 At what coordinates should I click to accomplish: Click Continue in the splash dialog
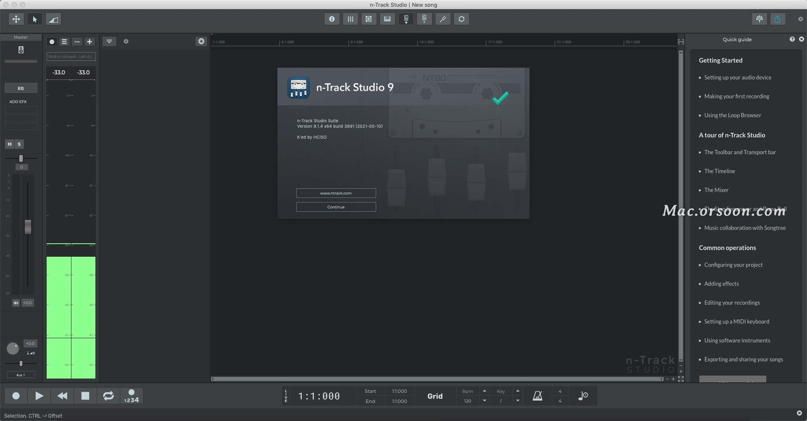click(336, 207)
